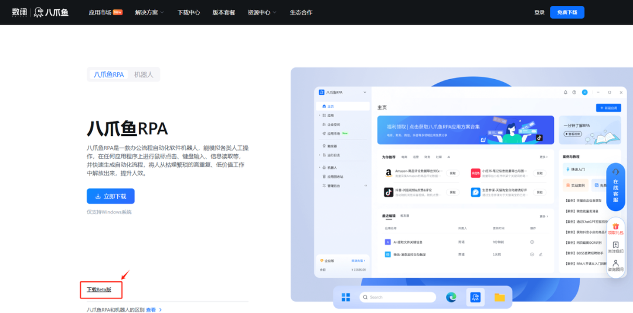
Task: Open the 生态合作 menu item
Action: click(301, 12)
